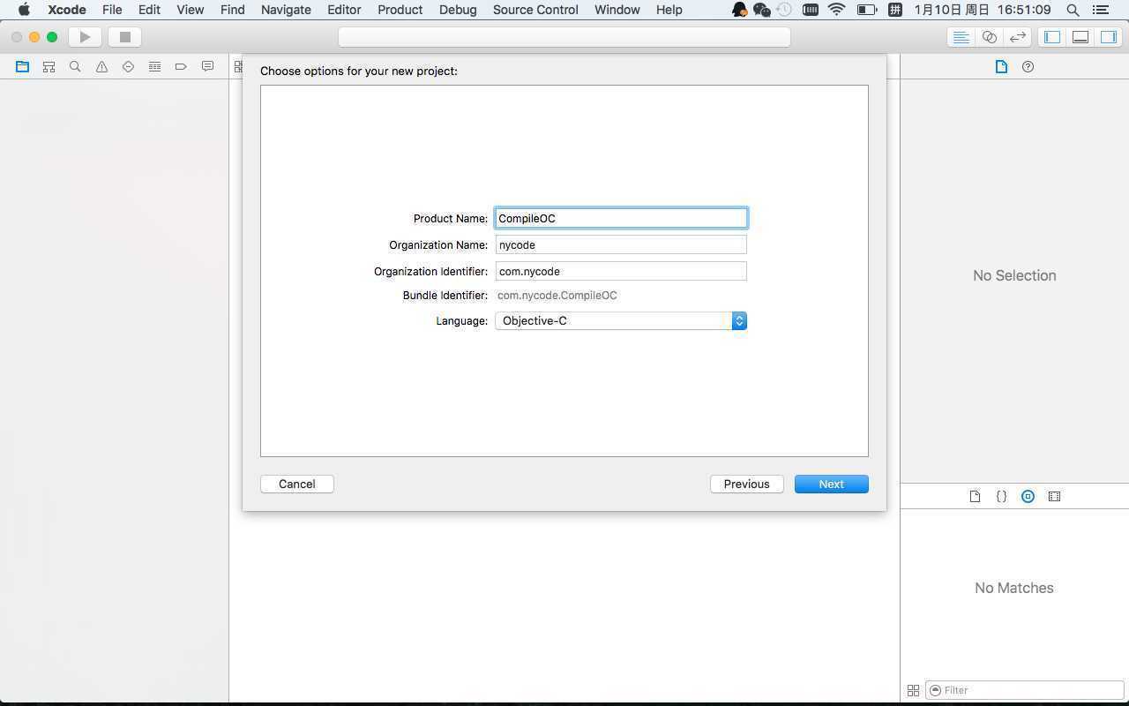Screen dimensions: 1129x706
Task: Open the Language dropdown showing Objective-C
Action: pos(621,320)
